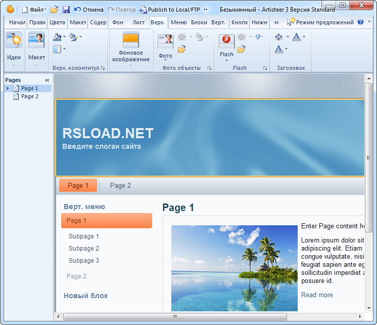Click Publish to Local/FTP
The width and height of the screenshot is (377, 325).
pos(169,10)
